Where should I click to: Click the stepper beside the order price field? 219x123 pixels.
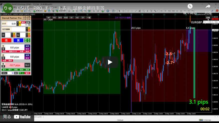pos(27,29)
